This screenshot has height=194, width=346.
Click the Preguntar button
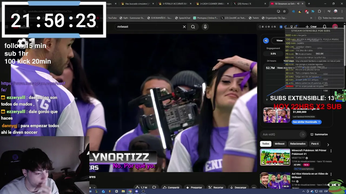pyautogui.click(x=194, y=187)
